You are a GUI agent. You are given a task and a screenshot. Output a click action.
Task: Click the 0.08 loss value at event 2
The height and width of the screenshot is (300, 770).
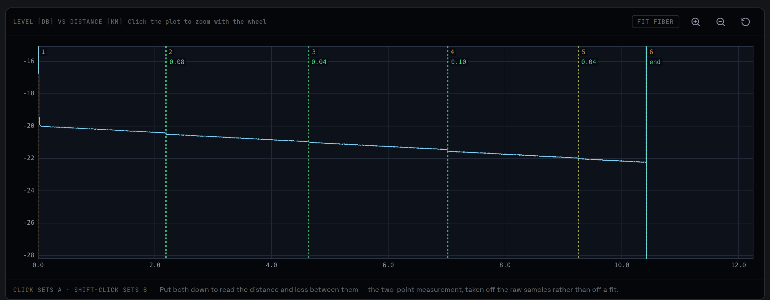click(177, 62)
